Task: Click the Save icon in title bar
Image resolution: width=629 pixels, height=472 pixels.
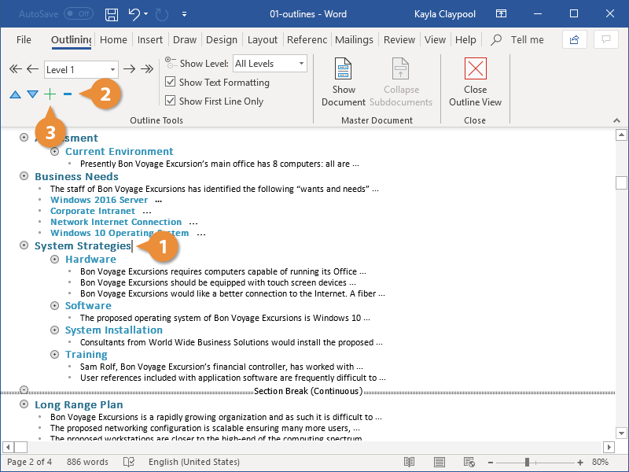Action: click(x=112, y=14)
